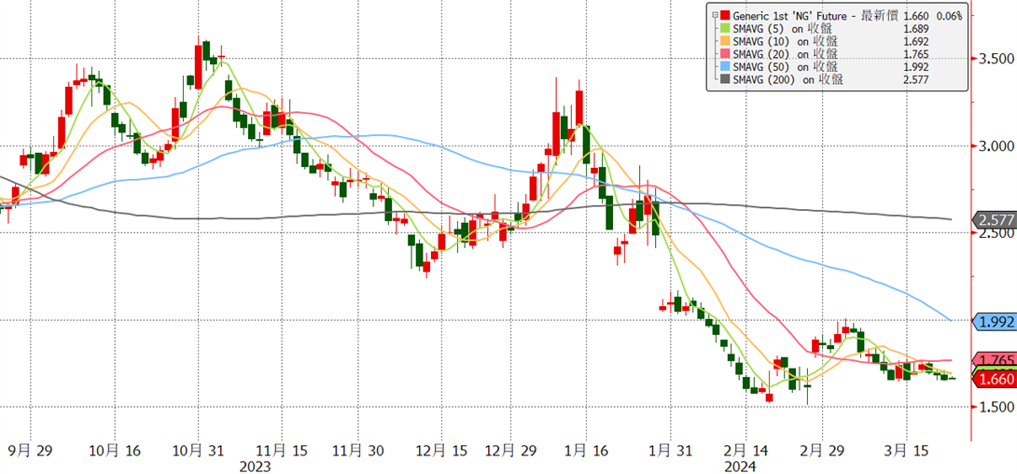The height and width of the screenshot is (474, 1017).
Task: Click the 1.692 value in the legend
Action: point(915,41)
